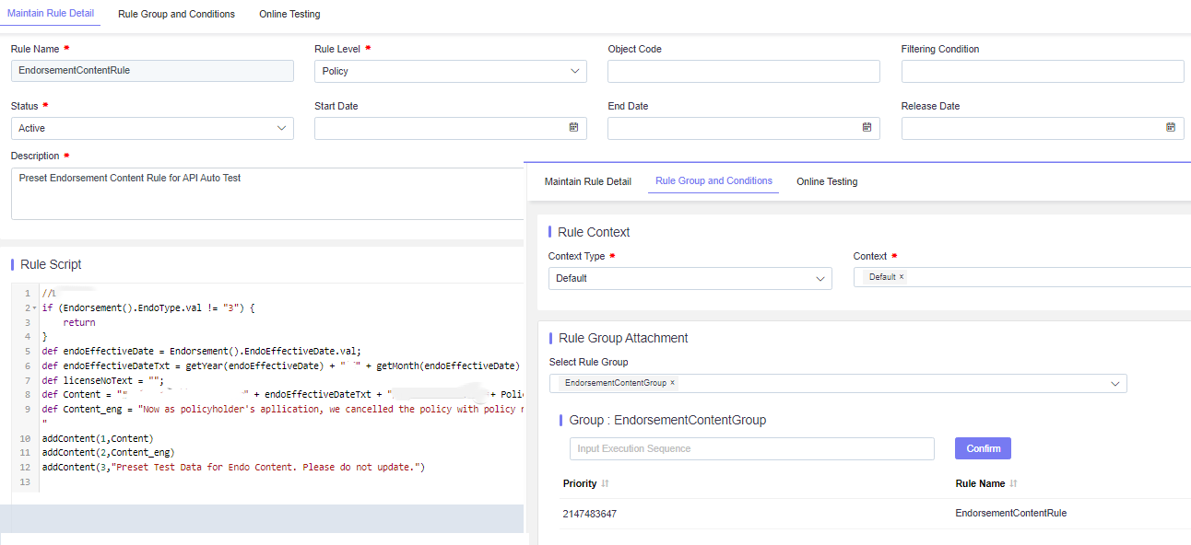This screenshot has width=1191, height=545.
Task: Focus the Input Execution Sequence field
Action: [x=752, y=448]
